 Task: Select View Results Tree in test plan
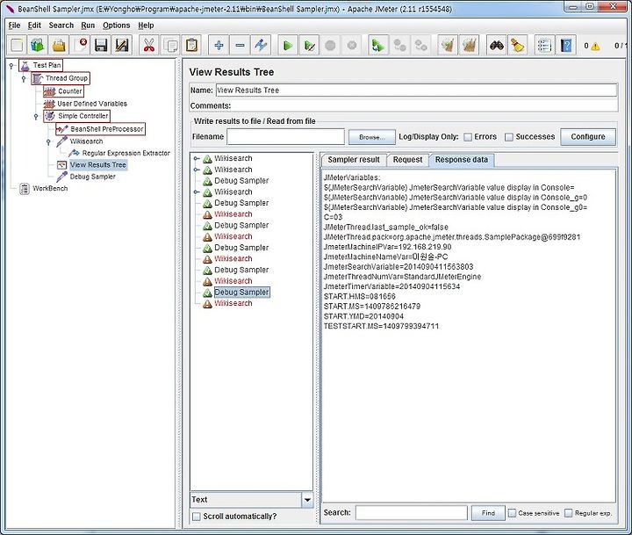[92, 165]
